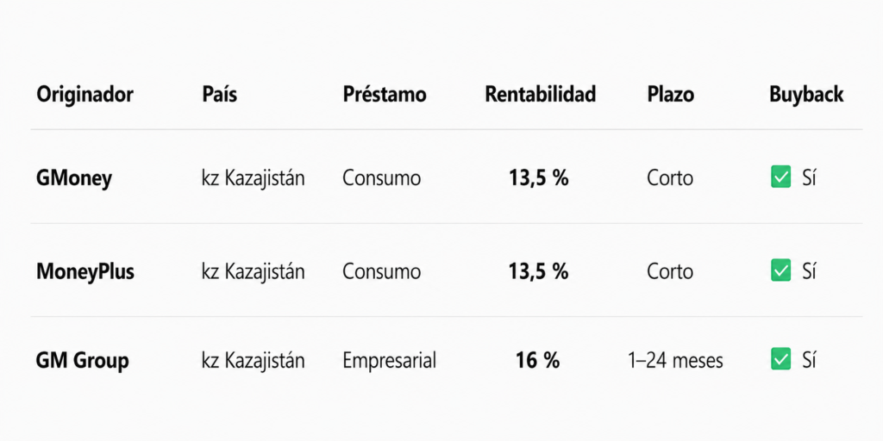The height and width of the screenshot is (441, 883).
Task: Select the Empresarial loan type cell
Action: [389, 361]
